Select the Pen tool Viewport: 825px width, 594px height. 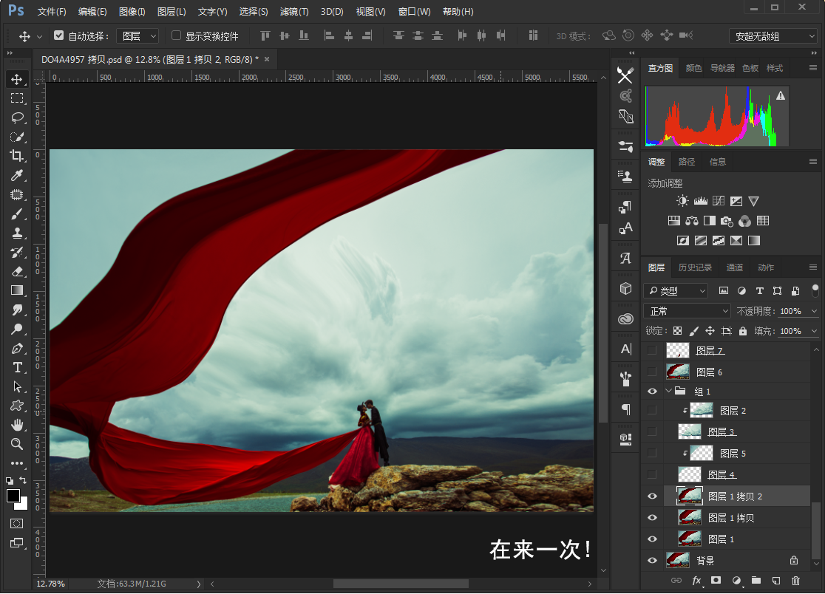[x=17, y=349]
